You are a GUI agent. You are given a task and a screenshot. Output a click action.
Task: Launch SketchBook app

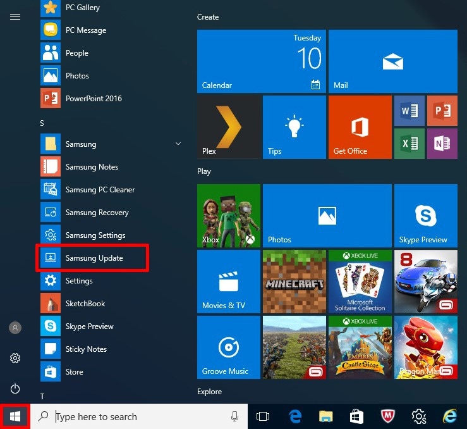click(x=111, y=303)
